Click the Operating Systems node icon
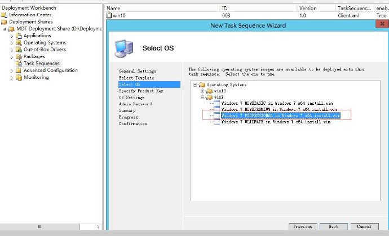Screen dimensions: 389x236 (19, 43)
